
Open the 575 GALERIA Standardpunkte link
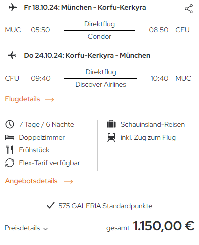tap(105, 206)
